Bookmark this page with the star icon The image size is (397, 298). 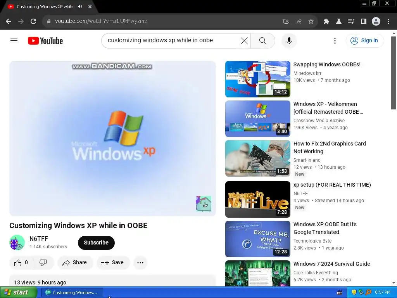pos(311,22)
